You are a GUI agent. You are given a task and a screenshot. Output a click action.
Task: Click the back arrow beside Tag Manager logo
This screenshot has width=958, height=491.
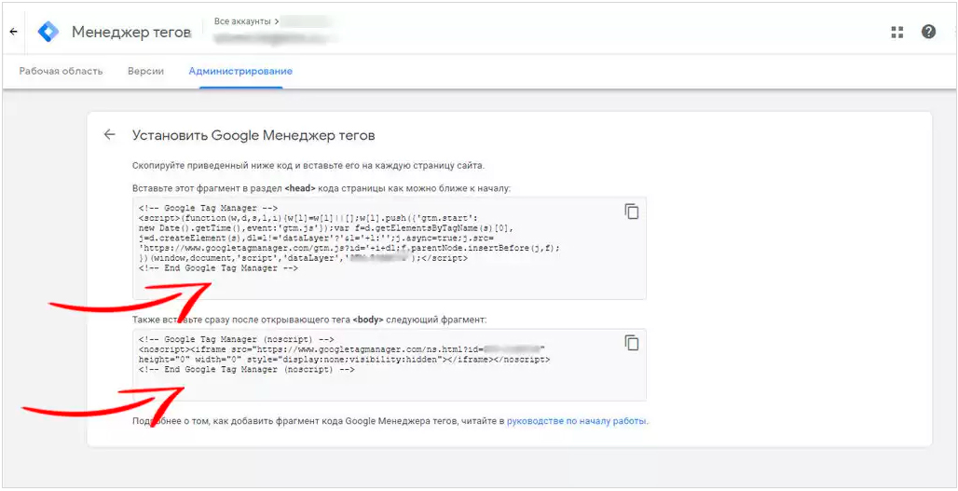pyautogui.click(x=13, y=32)
